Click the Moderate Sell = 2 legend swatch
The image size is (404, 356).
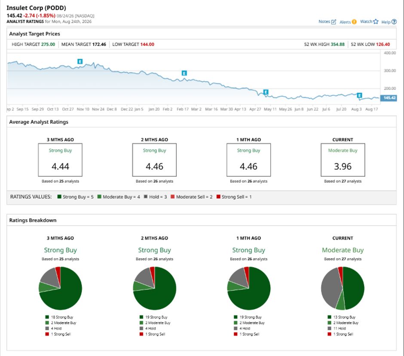pos(173,197)
